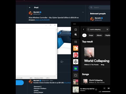
Task: Click Wario64's name on the Humble Choice post
Action: (36, 80)
